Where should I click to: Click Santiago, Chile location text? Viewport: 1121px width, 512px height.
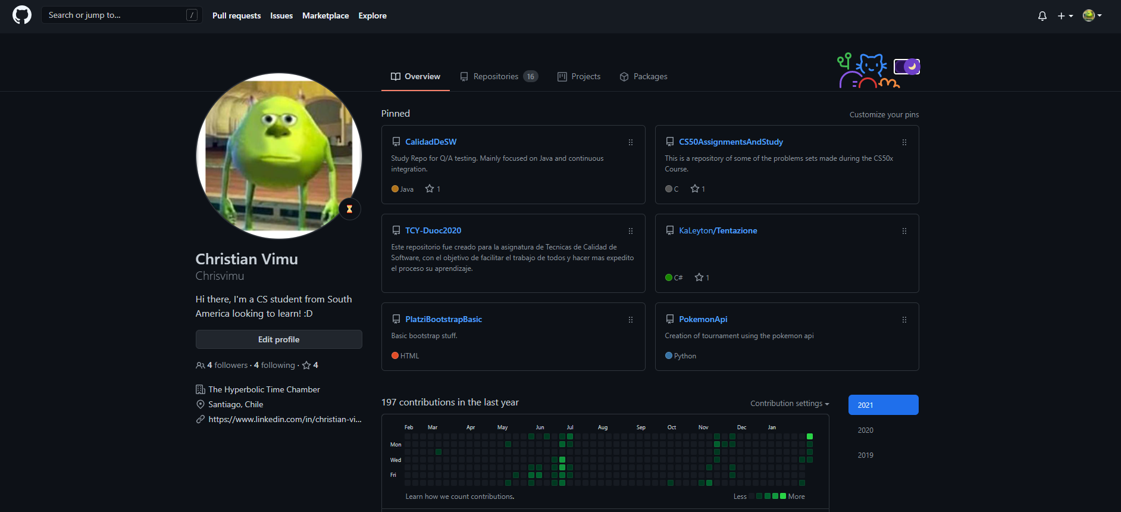tap(236, 404)
